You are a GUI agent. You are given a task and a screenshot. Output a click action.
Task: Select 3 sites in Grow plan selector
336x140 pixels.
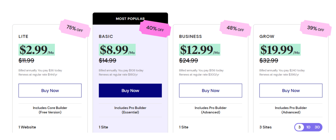click(299, 127)
